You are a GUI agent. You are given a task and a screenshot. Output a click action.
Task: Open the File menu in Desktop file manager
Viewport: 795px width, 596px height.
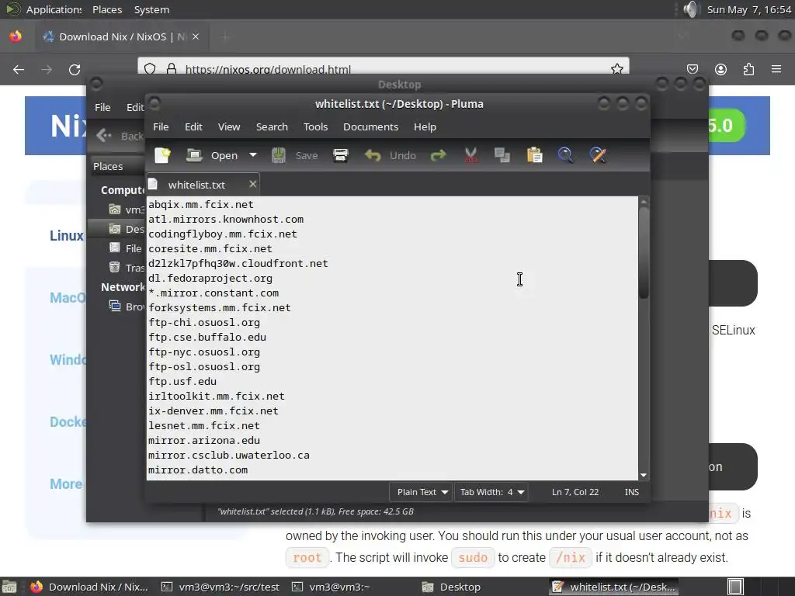(x=102, y=107)
